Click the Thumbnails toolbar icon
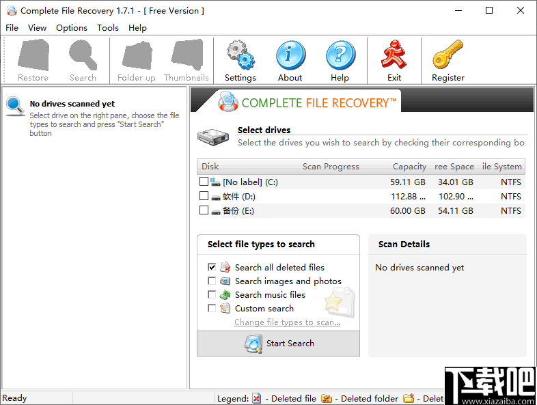The image size is (537, 405). tap(187, 55)
